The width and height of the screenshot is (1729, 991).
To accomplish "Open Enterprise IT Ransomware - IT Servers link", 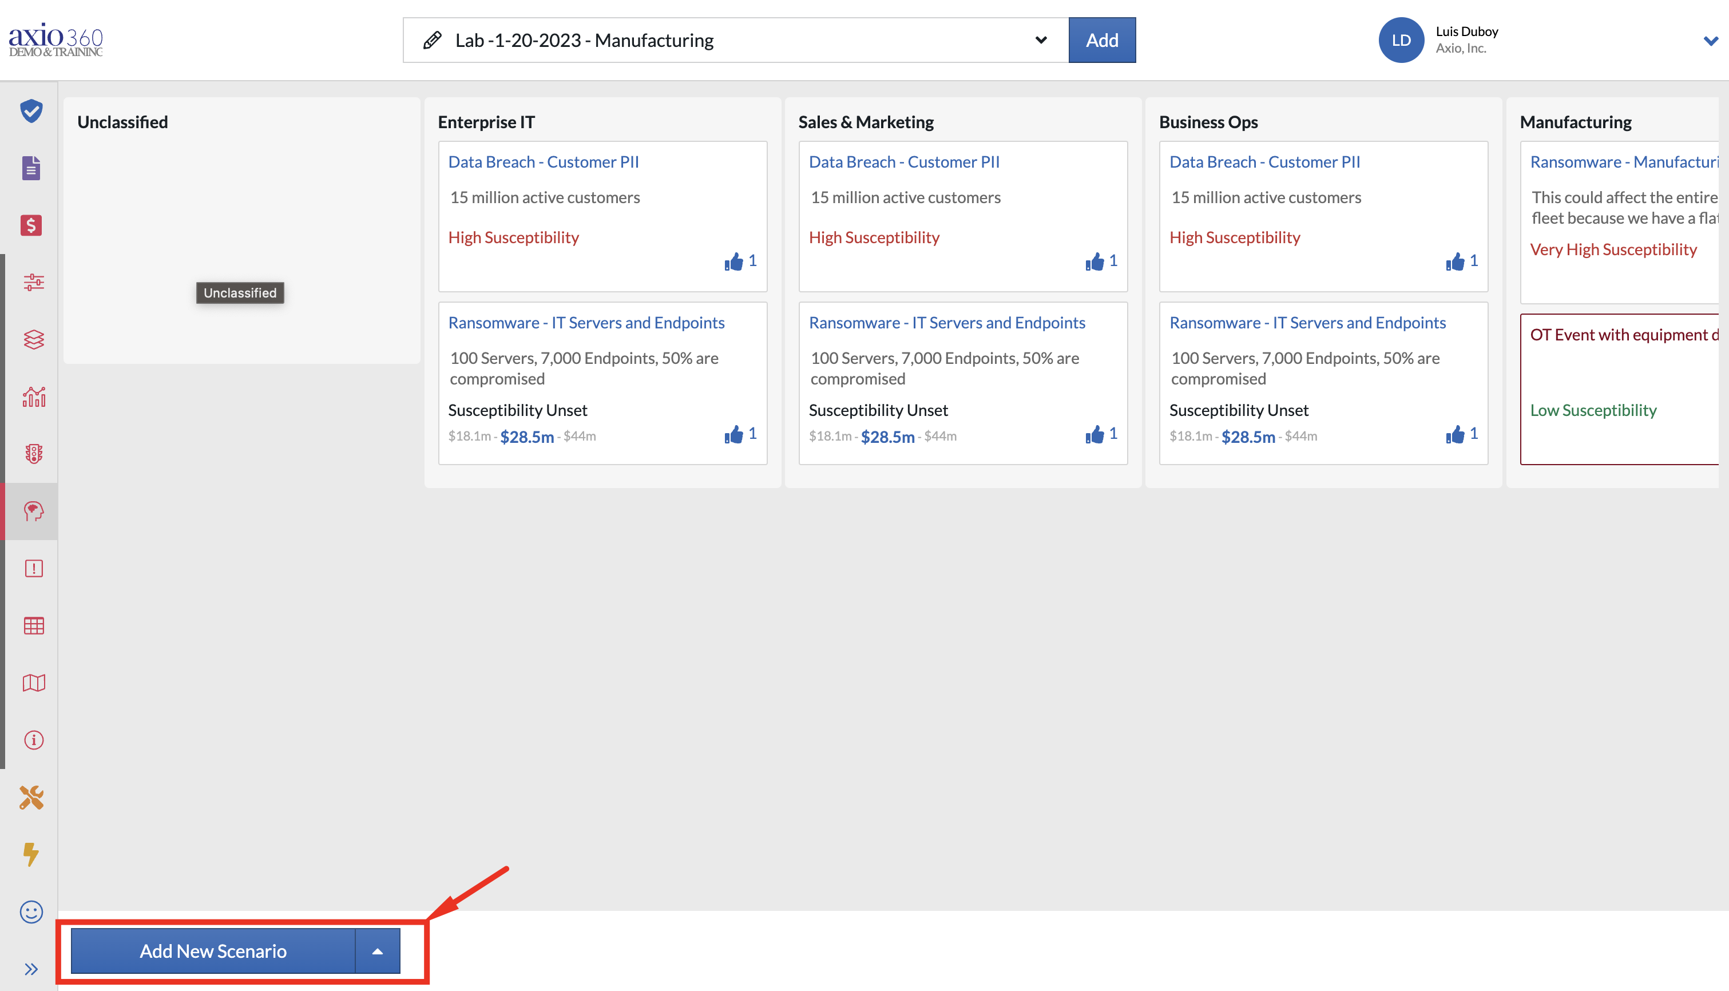I will [x=586, y=323].
